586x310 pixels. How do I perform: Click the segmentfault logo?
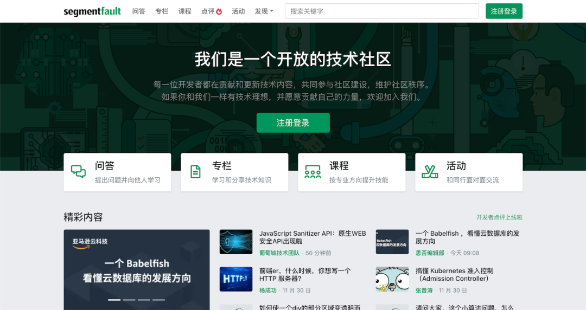[x=92, y=11]
